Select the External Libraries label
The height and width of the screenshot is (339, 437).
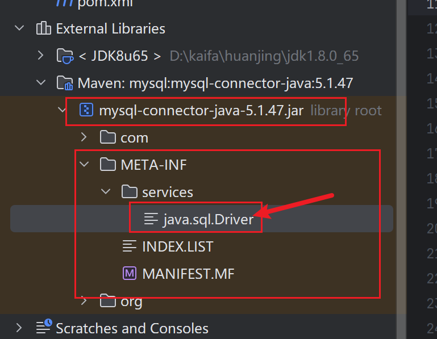pos(110,28)
